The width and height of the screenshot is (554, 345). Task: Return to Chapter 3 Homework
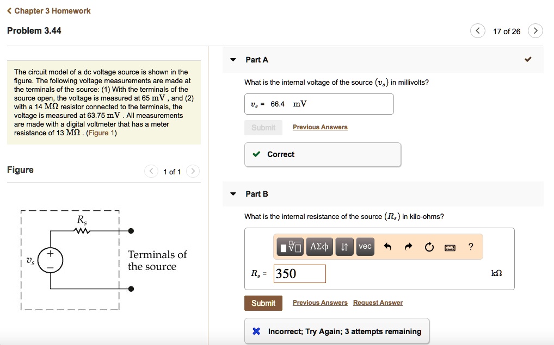coord(48,10)
